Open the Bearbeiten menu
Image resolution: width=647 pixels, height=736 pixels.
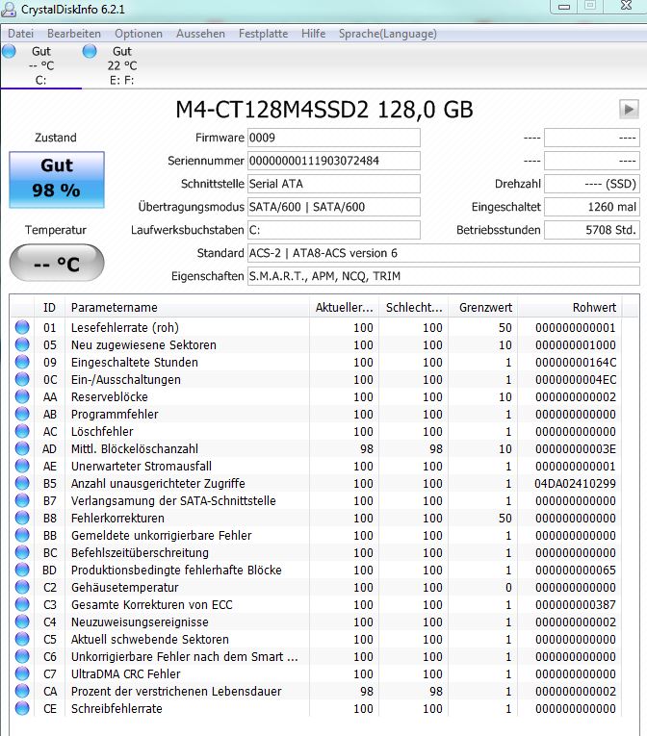click(74, 34)
